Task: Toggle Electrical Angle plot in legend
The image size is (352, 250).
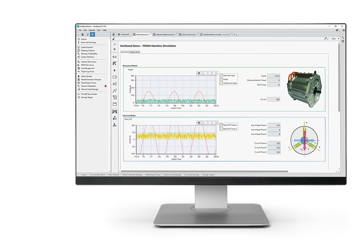Action: tap(221, 75)
